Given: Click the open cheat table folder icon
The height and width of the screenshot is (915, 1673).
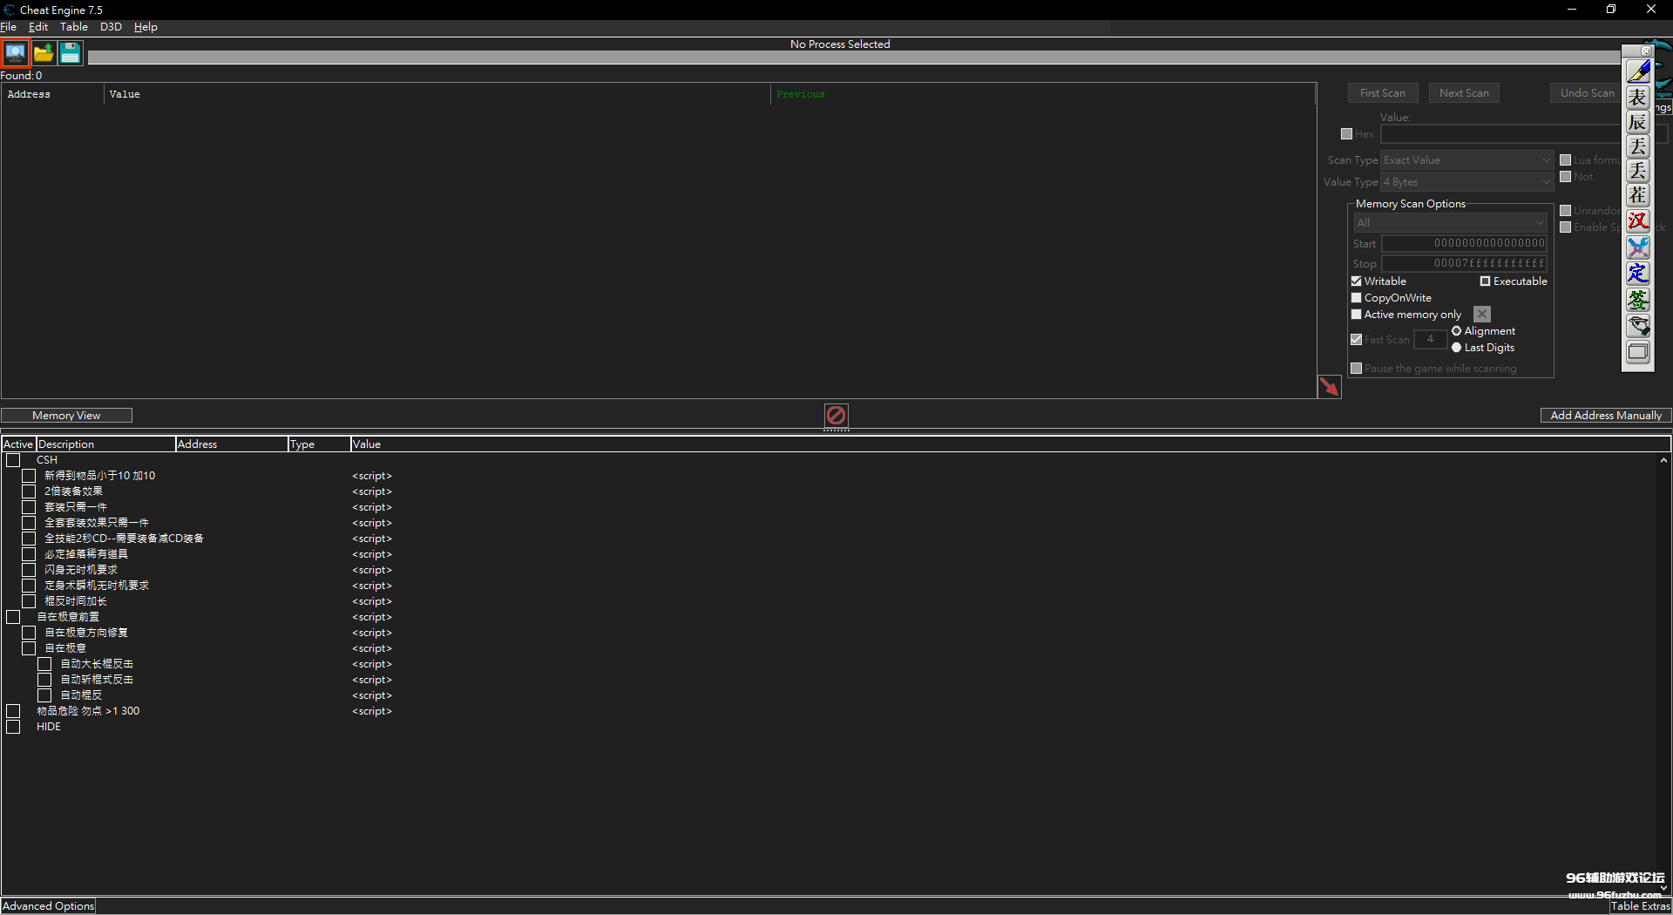Looking at the screenshot, I should tap(43, 53).
